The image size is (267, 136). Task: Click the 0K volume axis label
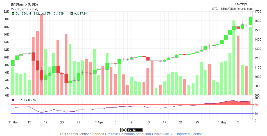7,95
